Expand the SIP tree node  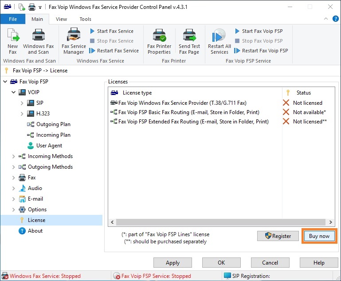click(22, 103)
